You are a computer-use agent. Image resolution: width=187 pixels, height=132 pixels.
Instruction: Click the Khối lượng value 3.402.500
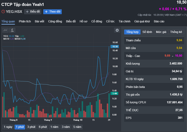click(176, 64)
